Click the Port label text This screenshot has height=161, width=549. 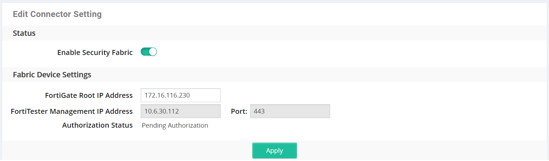coord(239,111)
